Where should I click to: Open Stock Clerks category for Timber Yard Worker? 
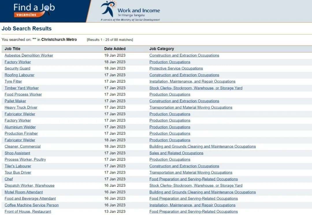(196, 88)
